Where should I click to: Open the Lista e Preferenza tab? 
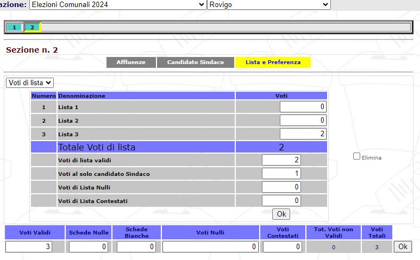click(x=273, y=62)
